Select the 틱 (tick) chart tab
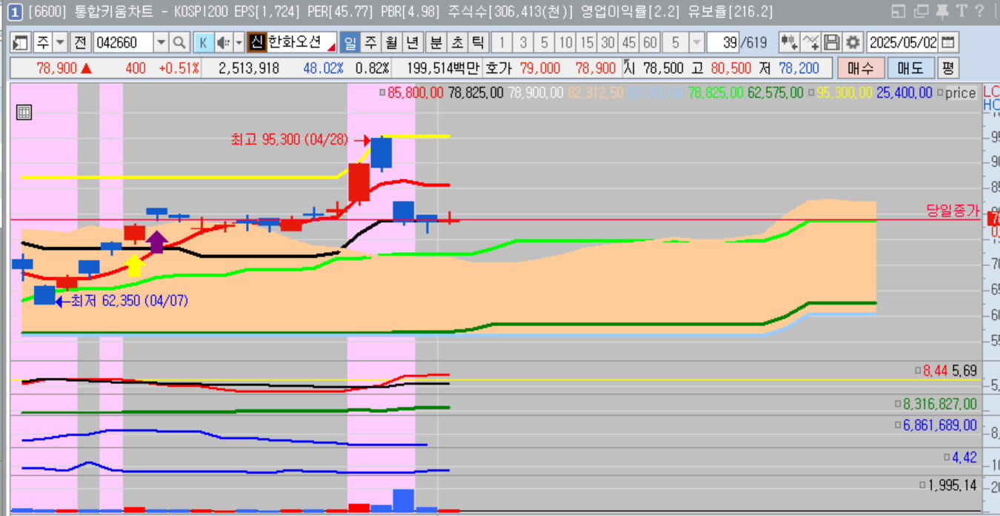 pos(478,42)
